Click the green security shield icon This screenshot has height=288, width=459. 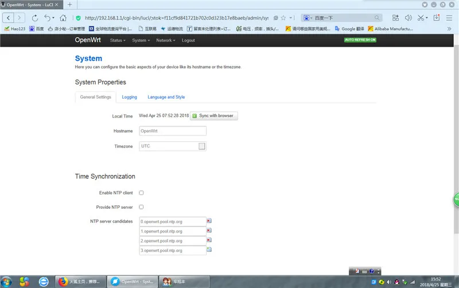click(x=78, y=18)
